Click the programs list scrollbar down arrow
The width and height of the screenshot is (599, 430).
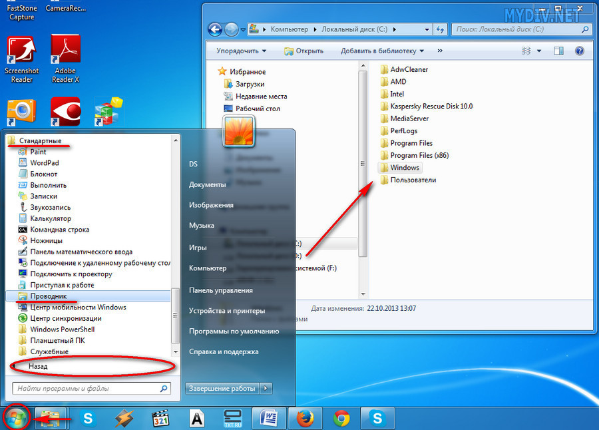point(175,351)
